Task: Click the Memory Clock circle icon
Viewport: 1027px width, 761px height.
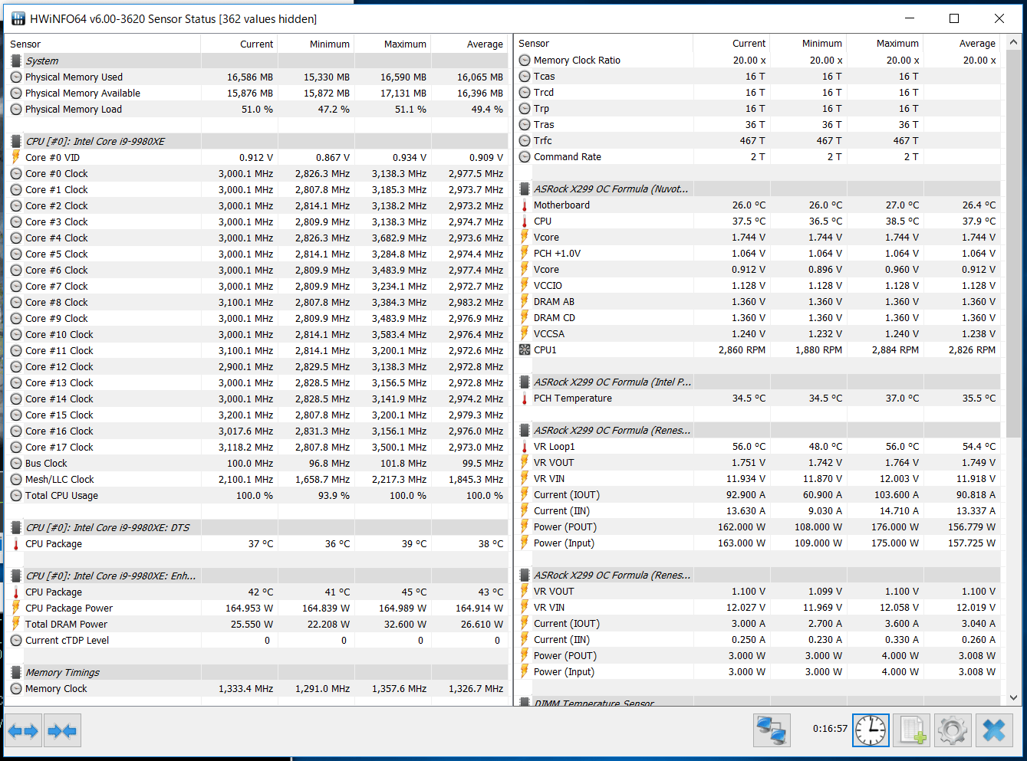Action: tap(16, 688)
